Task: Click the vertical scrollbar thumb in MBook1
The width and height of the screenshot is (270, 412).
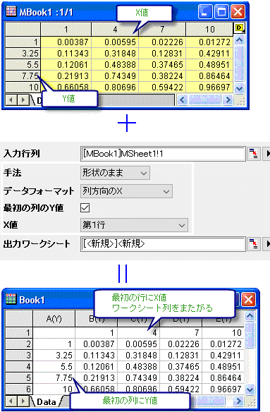Action: (239, 63)
